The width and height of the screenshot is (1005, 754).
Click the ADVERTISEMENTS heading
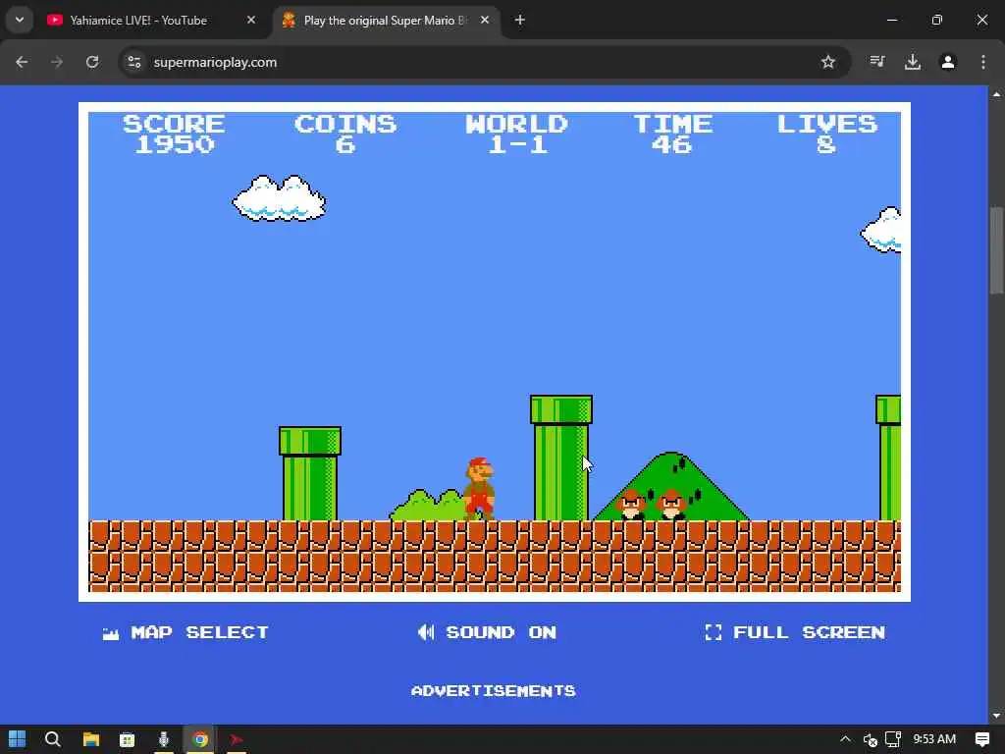493,690
